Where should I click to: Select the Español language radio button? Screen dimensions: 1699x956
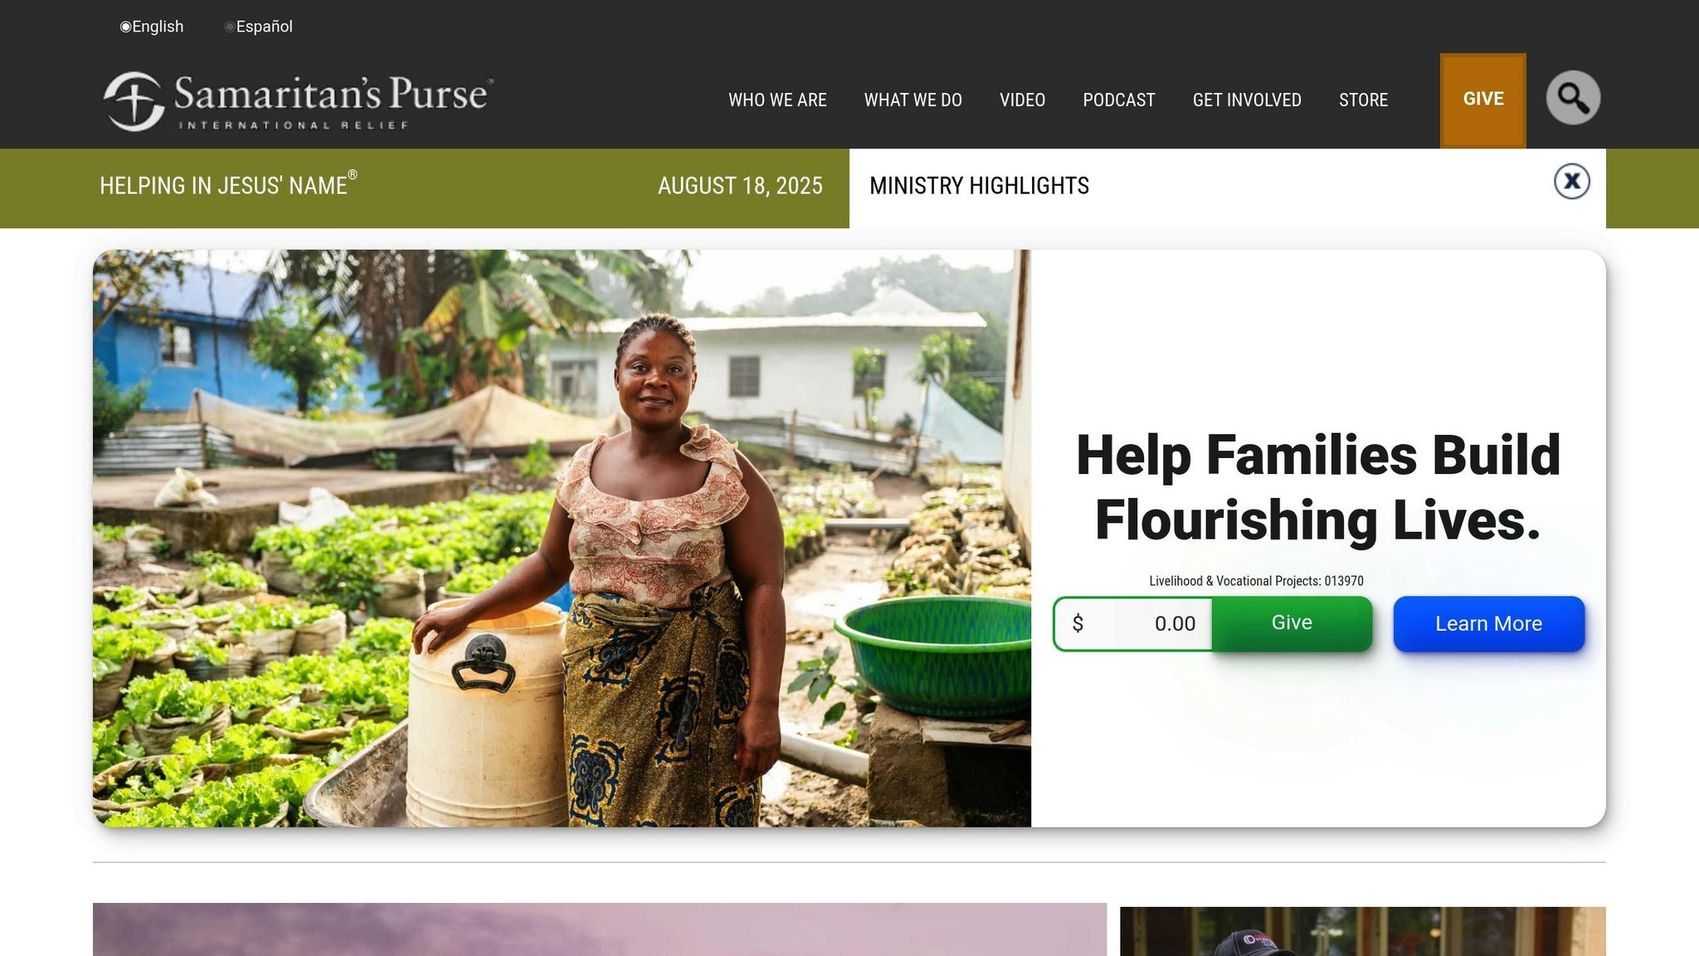pyautogui.click(x=230, y=27)
